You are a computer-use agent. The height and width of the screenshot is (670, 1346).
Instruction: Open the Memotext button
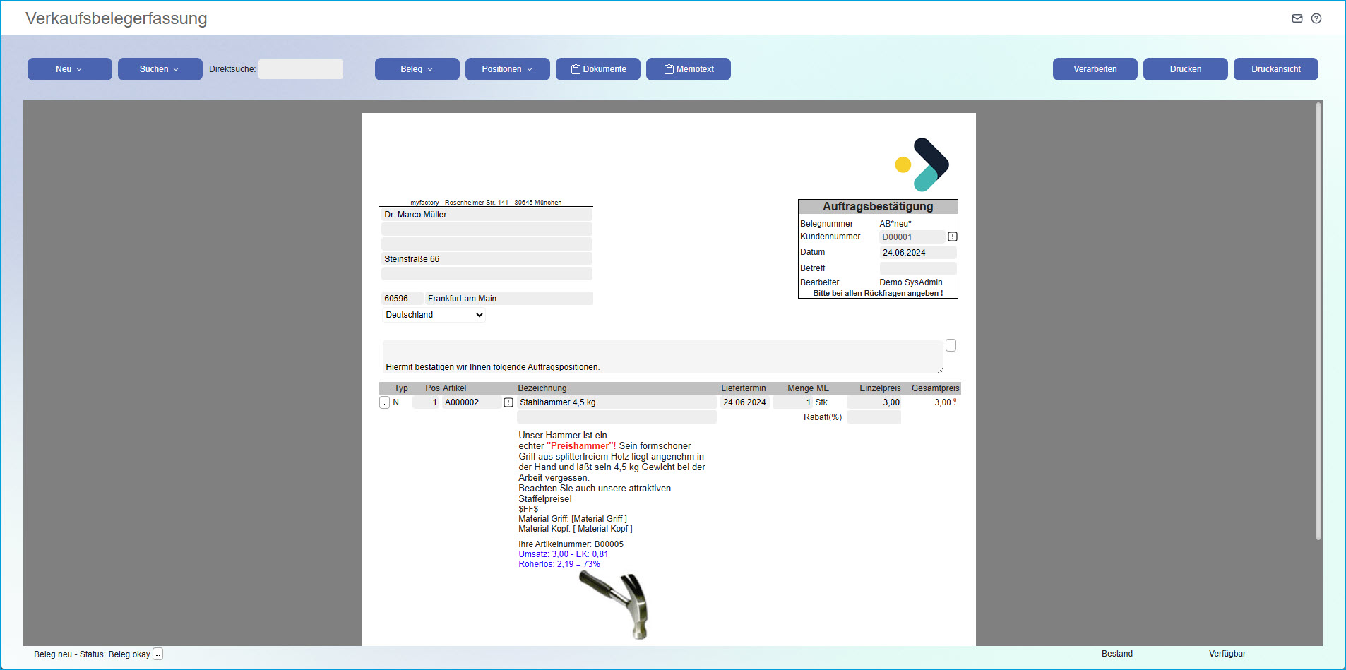tap(689, 69)
